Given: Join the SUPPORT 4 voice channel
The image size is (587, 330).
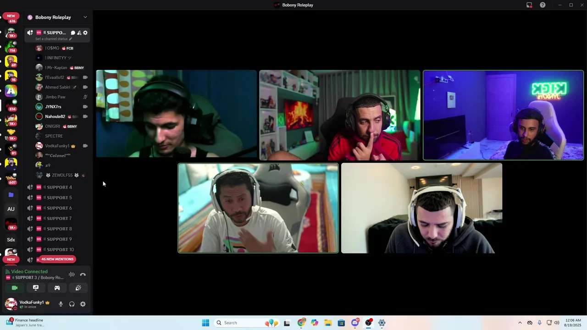Looking at the screenshot, I should [57, 187].
